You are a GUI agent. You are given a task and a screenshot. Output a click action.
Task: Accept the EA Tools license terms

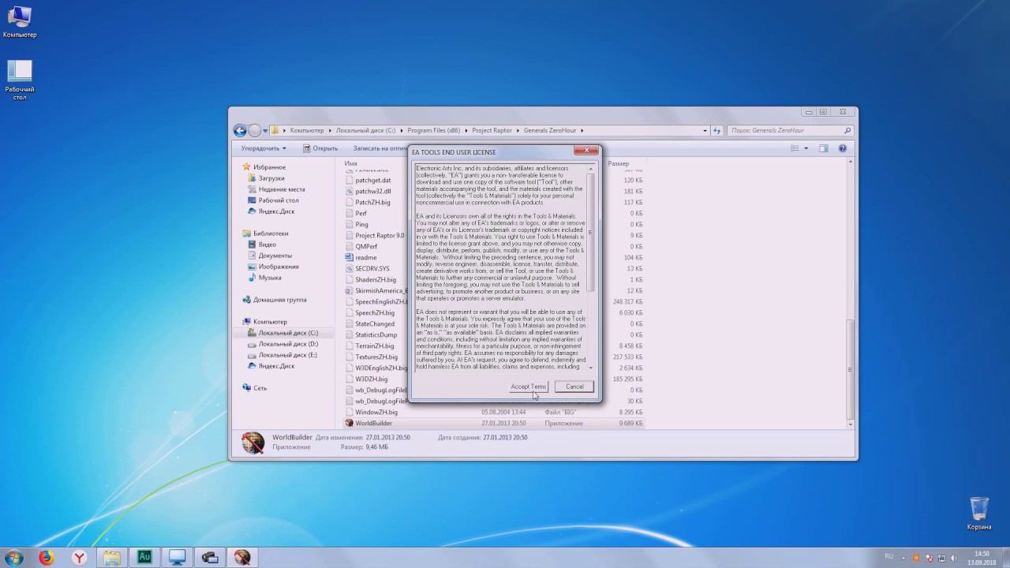pos(528,387)
